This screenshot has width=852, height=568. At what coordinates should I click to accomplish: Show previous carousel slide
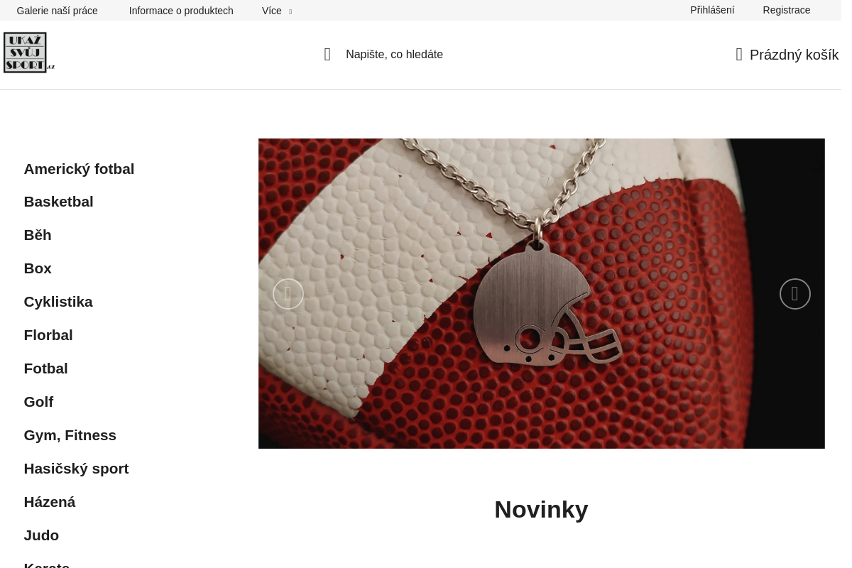288,294
